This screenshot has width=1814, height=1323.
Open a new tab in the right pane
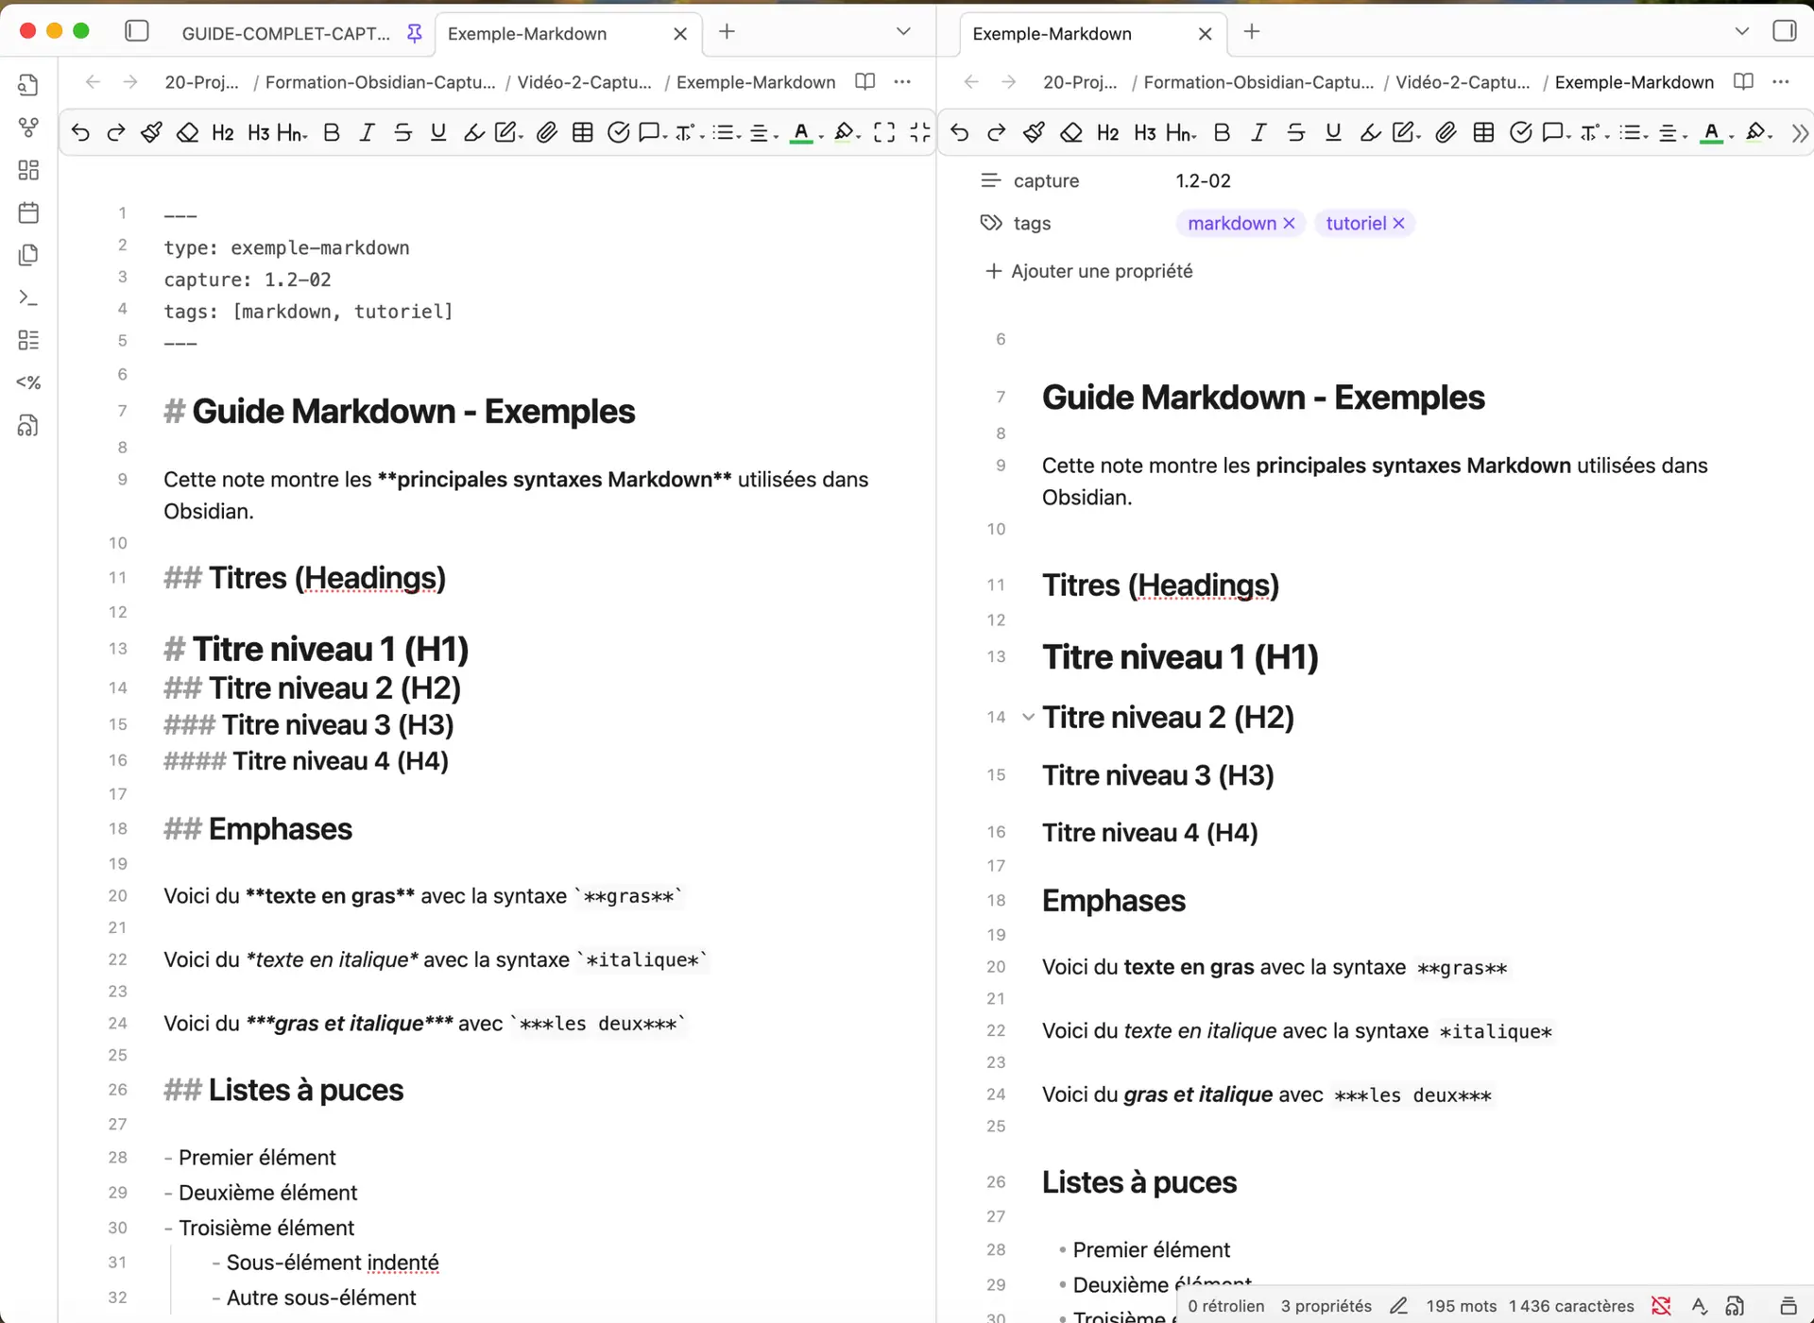pos(1252,31)
